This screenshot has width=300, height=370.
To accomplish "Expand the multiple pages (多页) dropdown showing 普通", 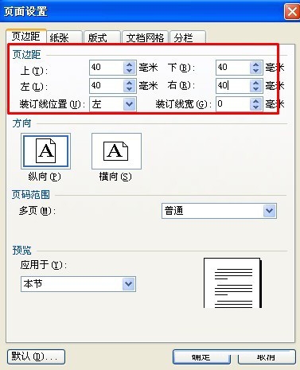I will [x=270, y=211].
